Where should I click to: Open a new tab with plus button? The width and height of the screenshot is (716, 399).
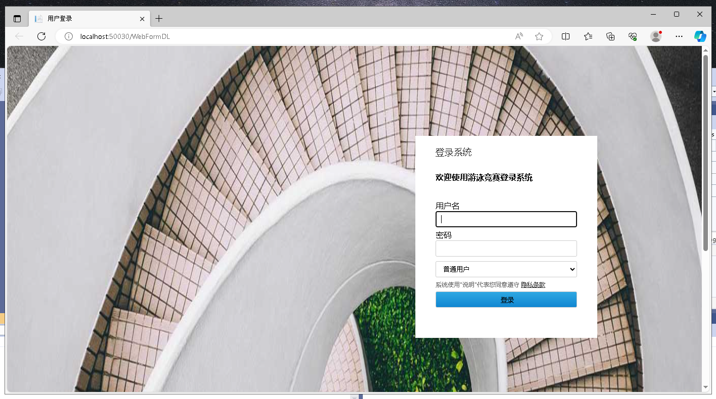[159, 19]
